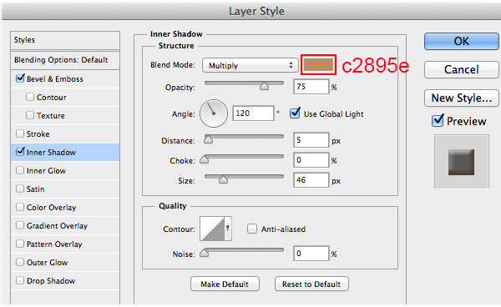
Task: Uncheck the Inner Shadow checkbox
Action: click(x=20, y=152)
